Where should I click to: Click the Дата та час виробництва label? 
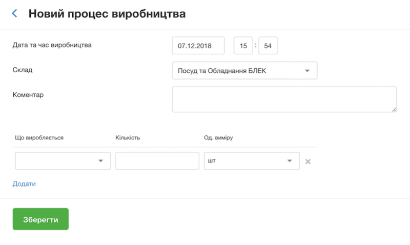pos(52,45)
